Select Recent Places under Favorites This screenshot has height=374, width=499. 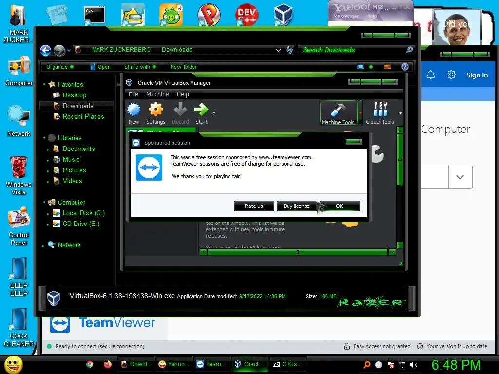point(83,117)
